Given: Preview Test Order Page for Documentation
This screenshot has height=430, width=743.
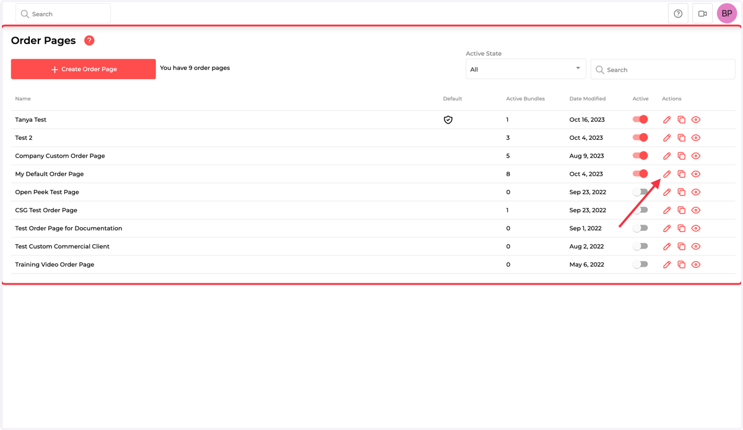Looking at the screenshot, I should (x=696, y=228).
